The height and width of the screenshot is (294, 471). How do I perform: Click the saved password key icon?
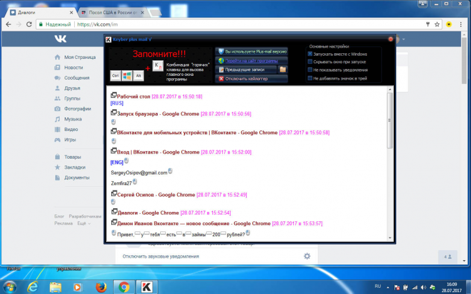pos(428,24)
